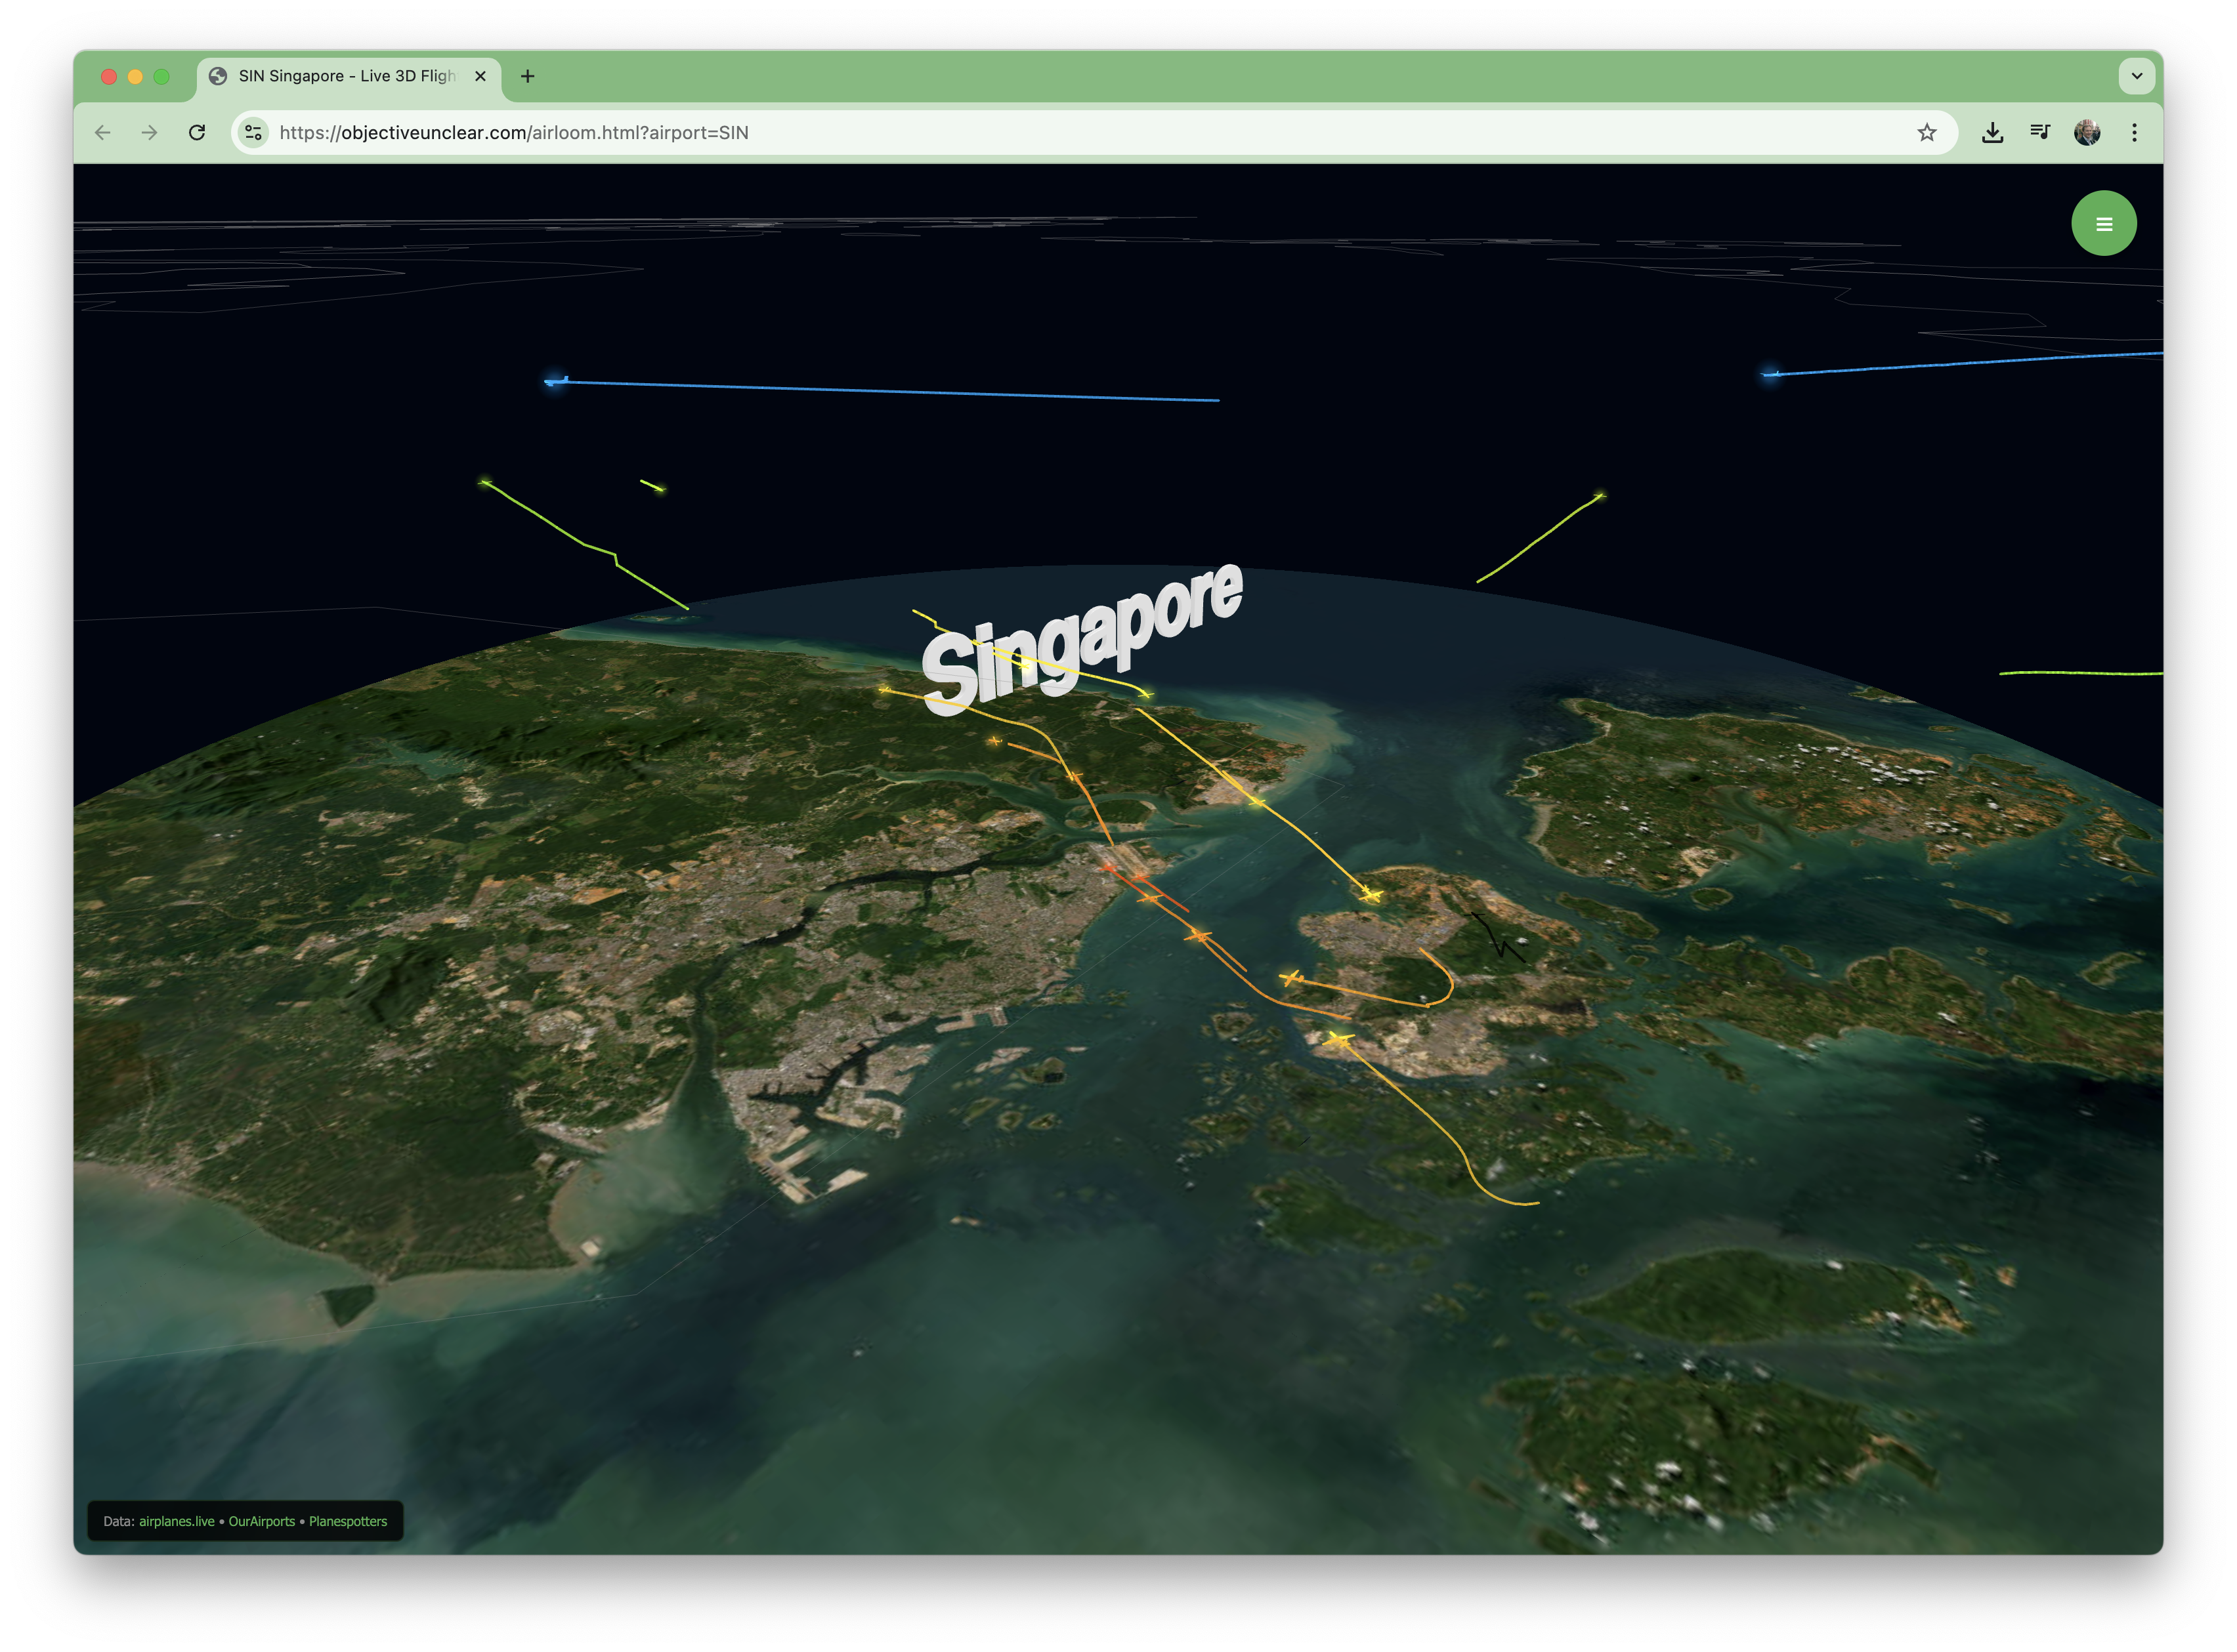Open the green hamburger menu button

[x=2103, y=224]
